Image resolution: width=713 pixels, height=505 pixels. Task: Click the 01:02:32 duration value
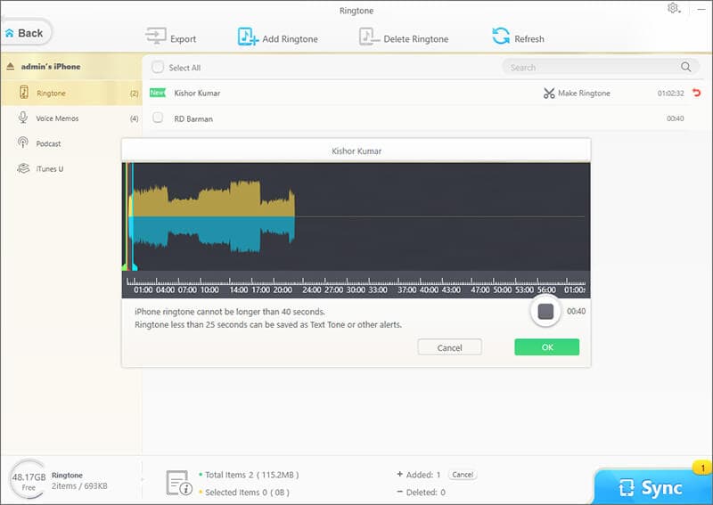pyautogui.click(x=670, y=94)
